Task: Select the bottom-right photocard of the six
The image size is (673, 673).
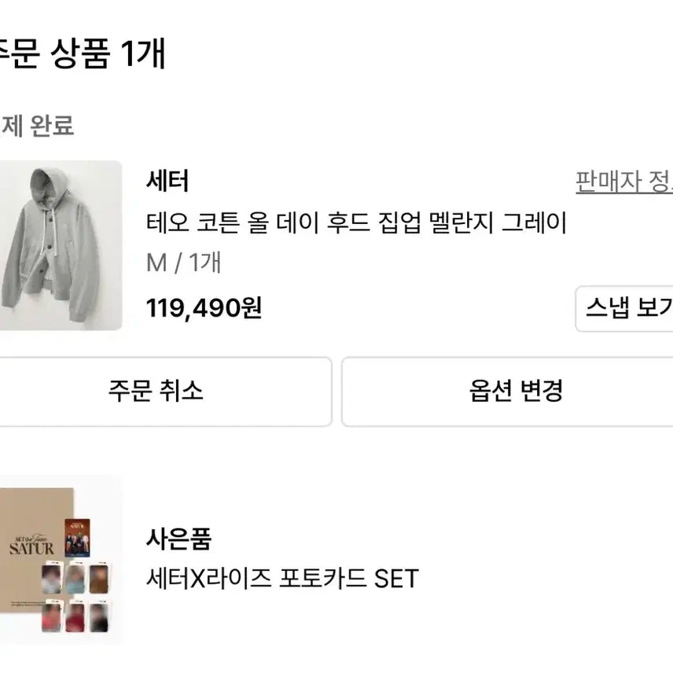Action: tap(97, 615)
